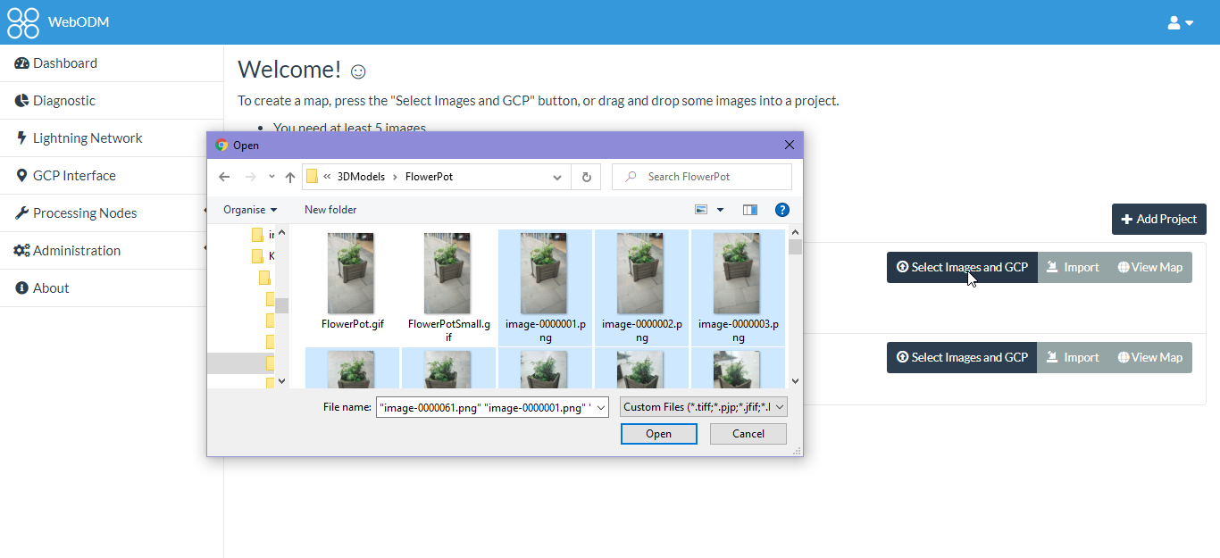The image size is (1220, 558).
Task: Toggle the preview pane icon
Action: coord(749,210)
